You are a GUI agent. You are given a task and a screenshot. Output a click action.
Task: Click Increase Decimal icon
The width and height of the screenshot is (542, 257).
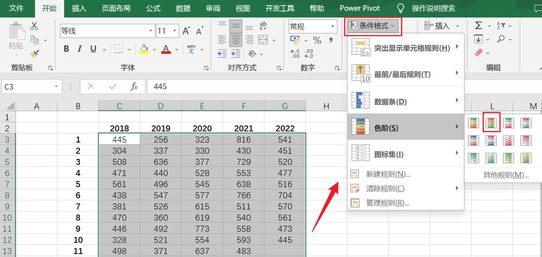click(x=296, y=53)
